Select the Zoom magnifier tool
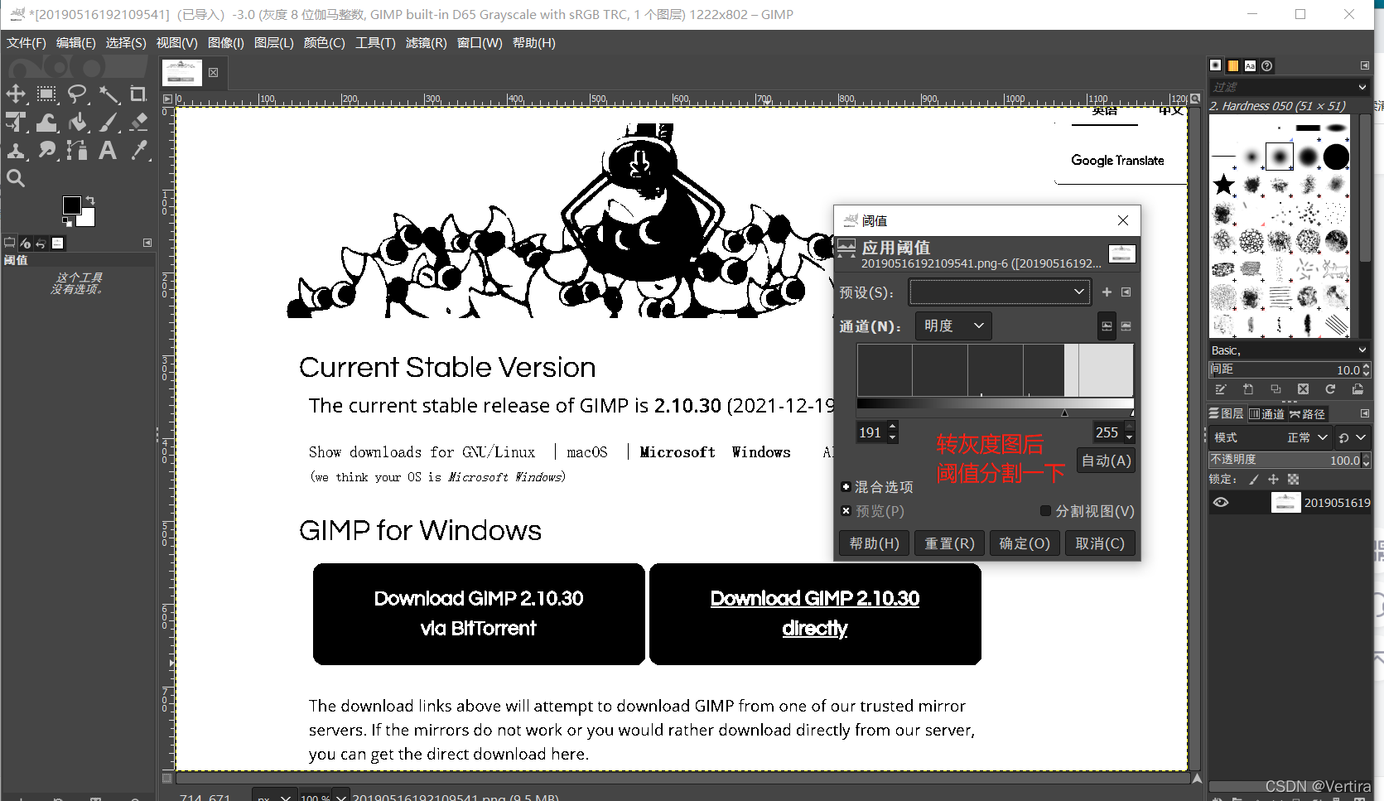The image size is (1384, 801). pos(16,178)
